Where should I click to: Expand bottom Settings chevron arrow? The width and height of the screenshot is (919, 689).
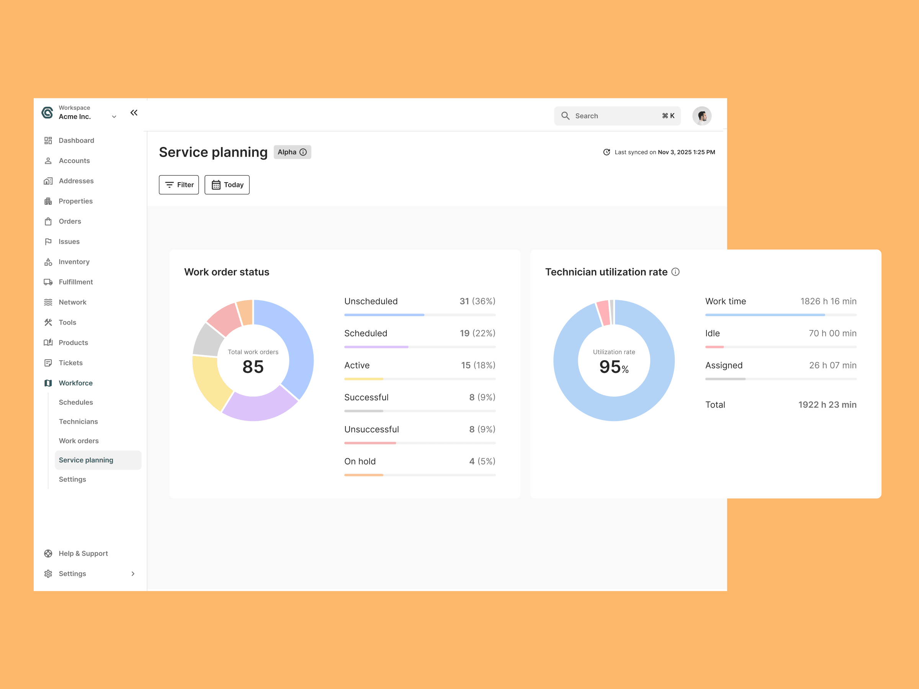coord(133,573)
